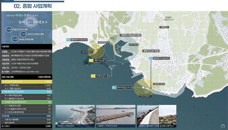This screenshot has height=130, width=228.
Task: Click the power icon in the map corner
Action: 223,126
